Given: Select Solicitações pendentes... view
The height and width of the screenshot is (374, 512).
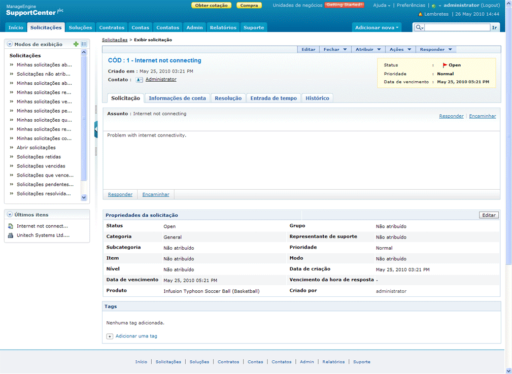Looking at the screenshot, I should (x=45, y=185).
